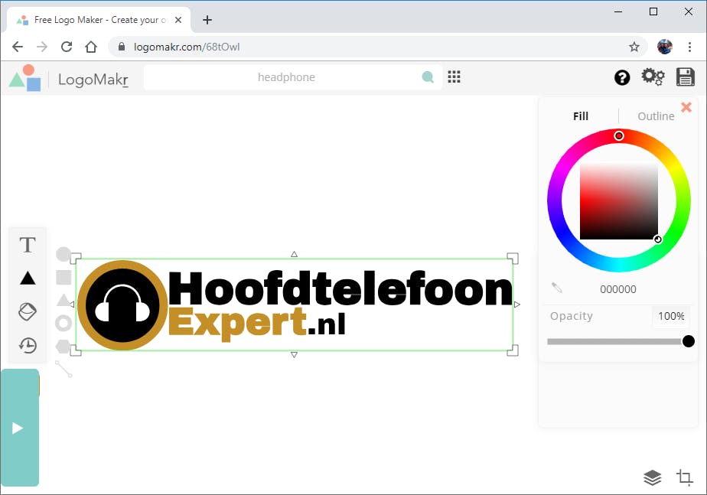Select the Hoofdtelefoon text

[x=341, y=289]
